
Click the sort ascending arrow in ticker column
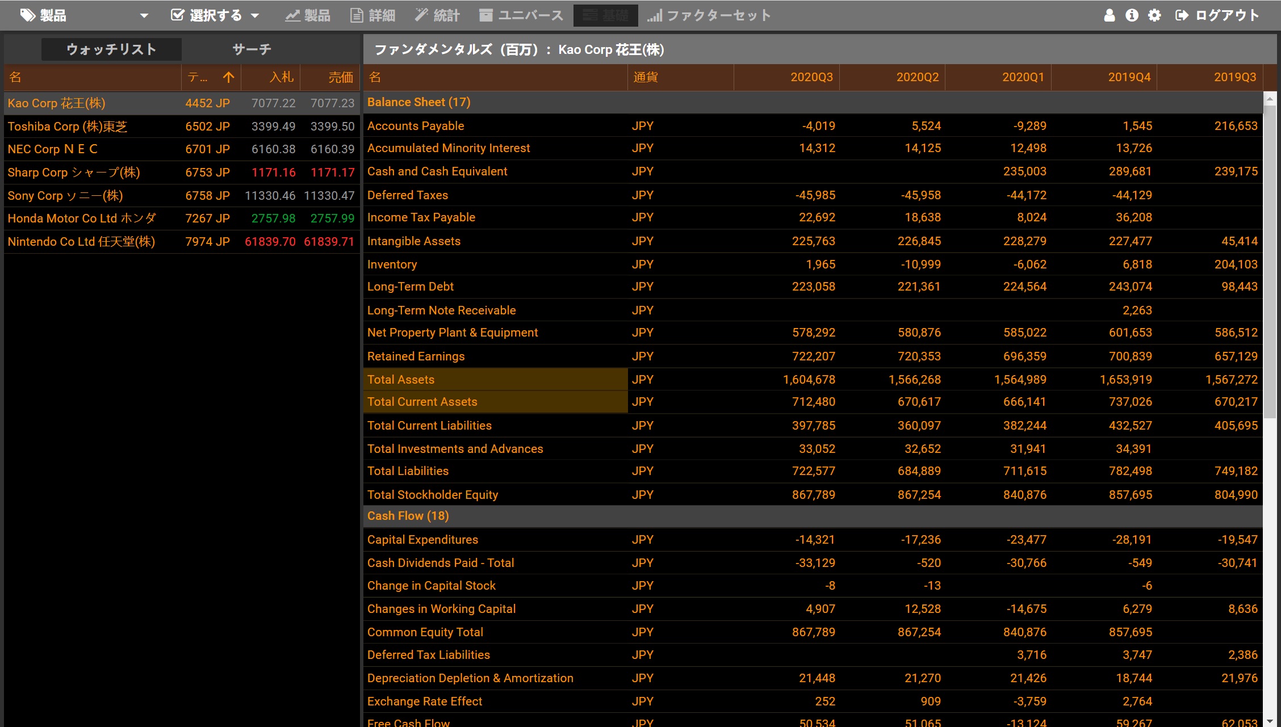tap(228, 77)
